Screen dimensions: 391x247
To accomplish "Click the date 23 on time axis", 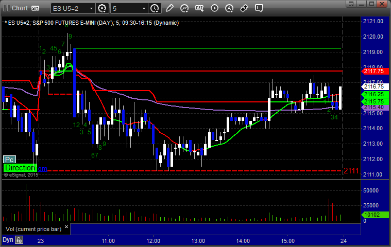I will [40, 241].
